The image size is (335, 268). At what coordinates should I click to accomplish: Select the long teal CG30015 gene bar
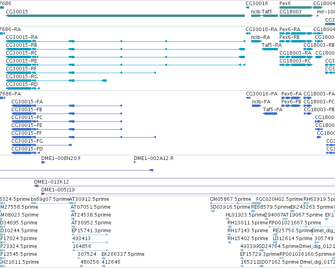(x=126, y=16)
